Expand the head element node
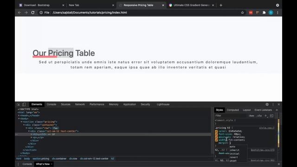 19,116
